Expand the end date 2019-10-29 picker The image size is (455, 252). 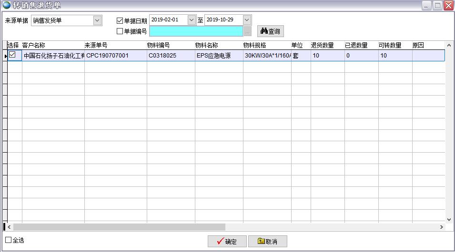pos(247,20)
